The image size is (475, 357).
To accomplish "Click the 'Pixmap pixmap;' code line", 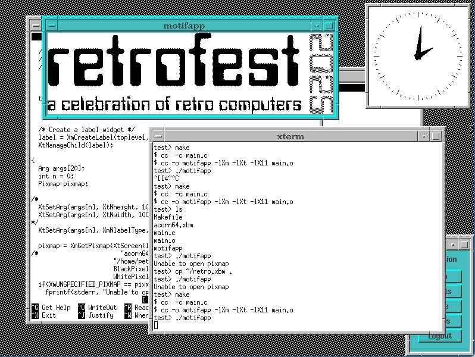I will tap(63, 184).
